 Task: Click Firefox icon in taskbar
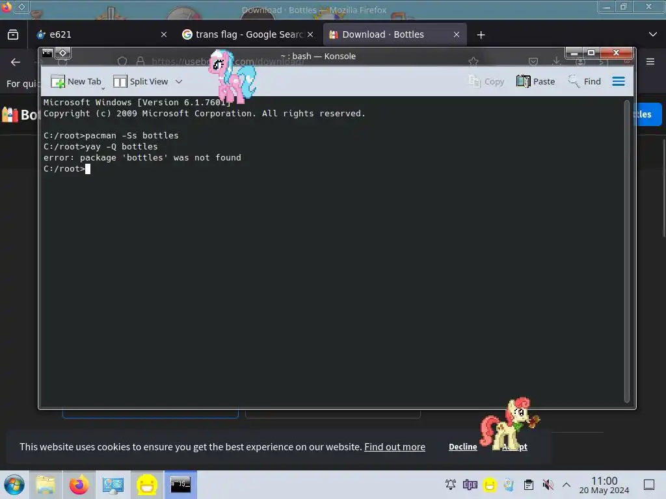pos(79,485)
